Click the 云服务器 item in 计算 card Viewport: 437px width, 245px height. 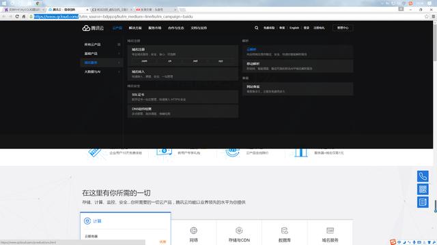tap(91, 236)
